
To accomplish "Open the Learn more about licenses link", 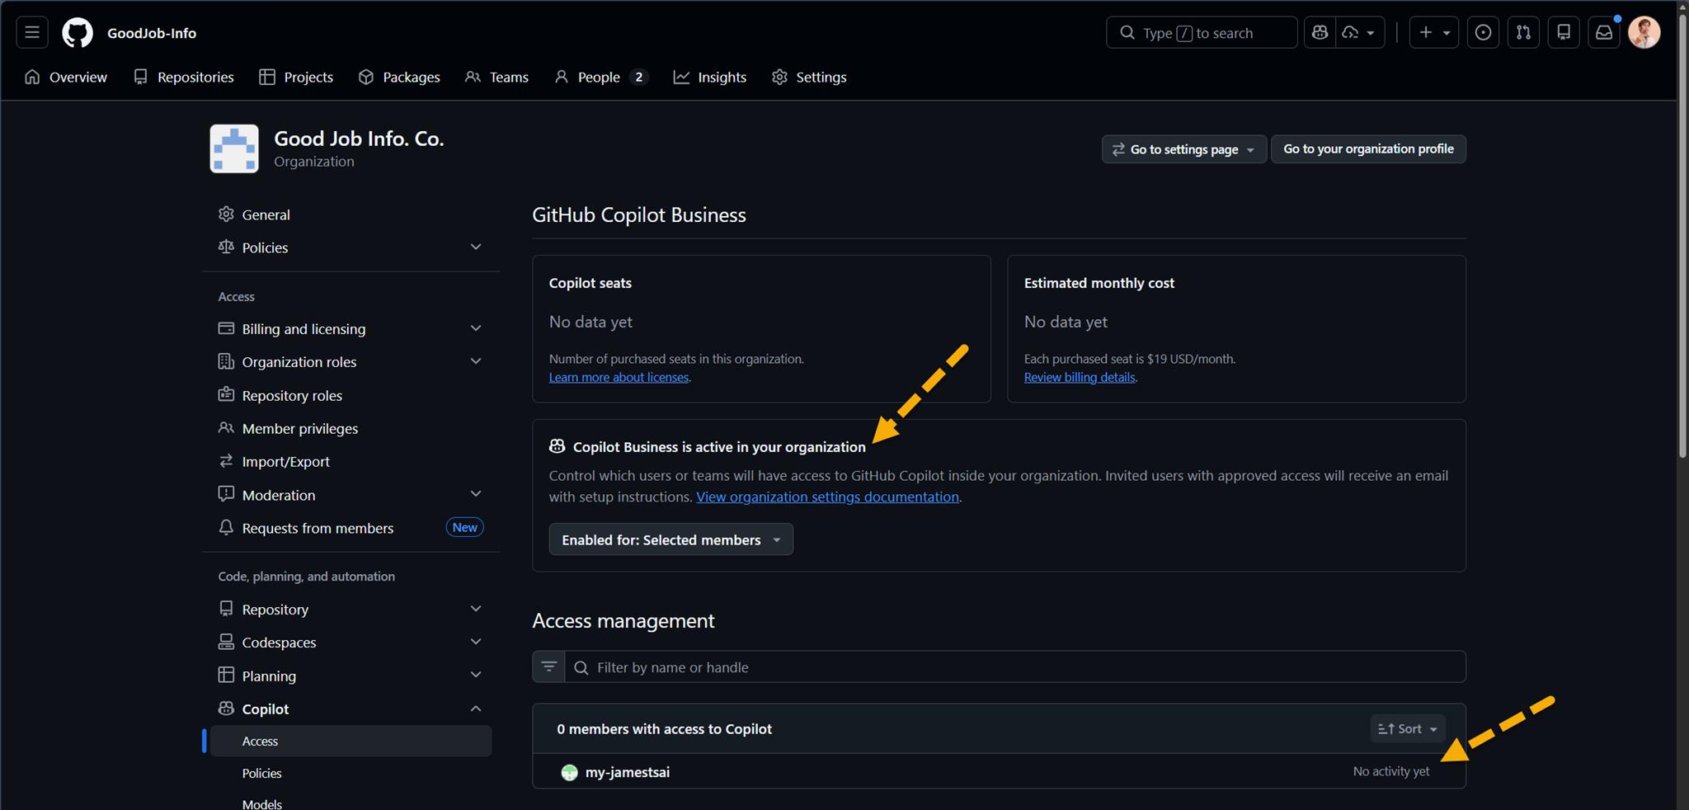I will point(619,378).
